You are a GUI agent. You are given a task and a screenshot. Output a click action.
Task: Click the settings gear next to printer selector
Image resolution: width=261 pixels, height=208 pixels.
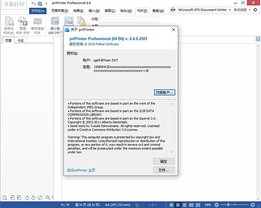point(255,10)
